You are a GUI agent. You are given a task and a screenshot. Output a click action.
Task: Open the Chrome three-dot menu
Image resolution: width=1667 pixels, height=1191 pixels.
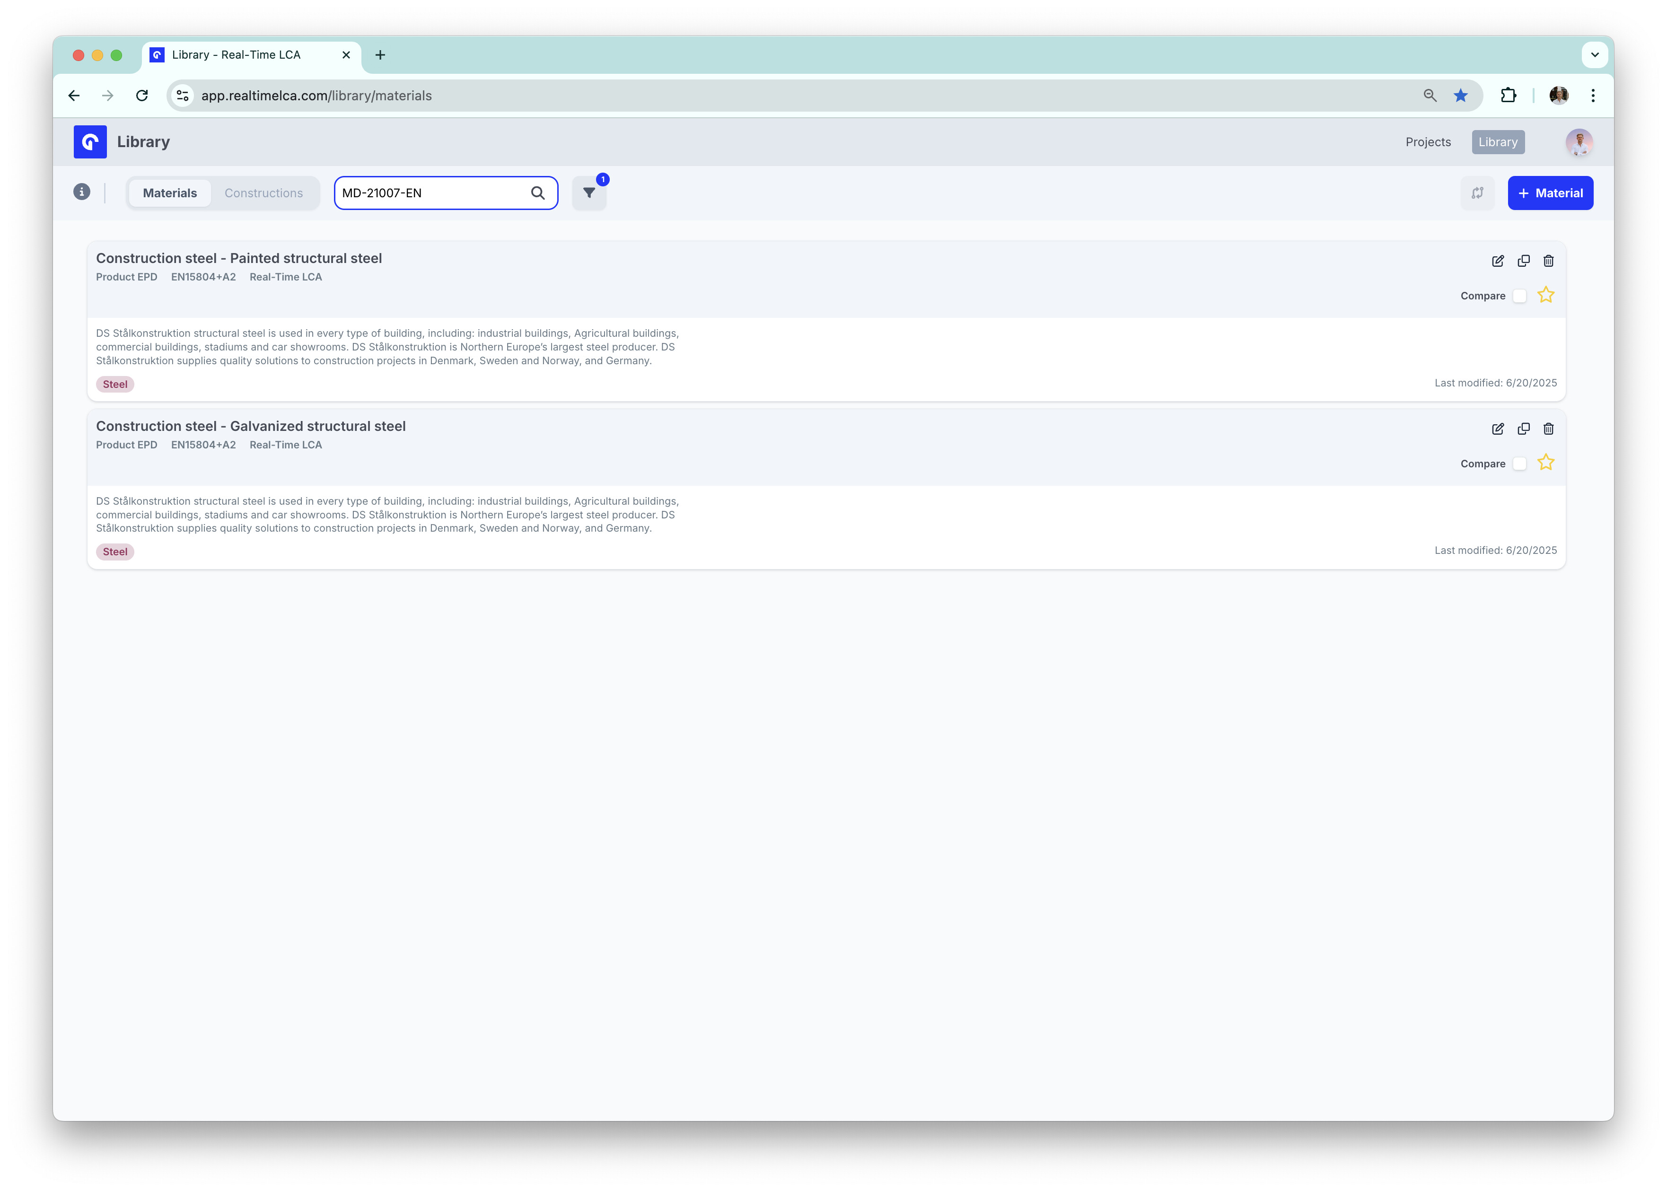1593,96
